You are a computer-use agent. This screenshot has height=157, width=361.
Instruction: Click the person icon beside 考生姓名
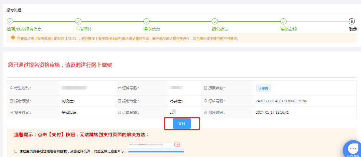point(11,88)
